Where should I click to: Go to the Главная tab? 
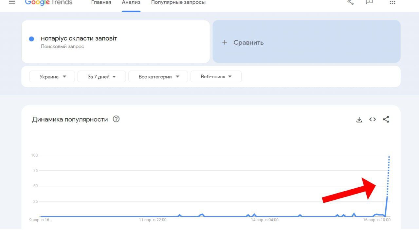click(x=101, y=3)
